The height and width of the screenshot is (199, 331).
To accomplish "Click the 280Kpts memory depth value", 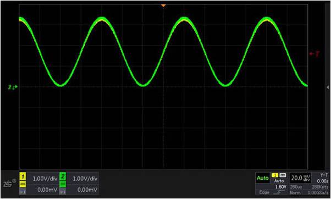I will pos(320,187).
